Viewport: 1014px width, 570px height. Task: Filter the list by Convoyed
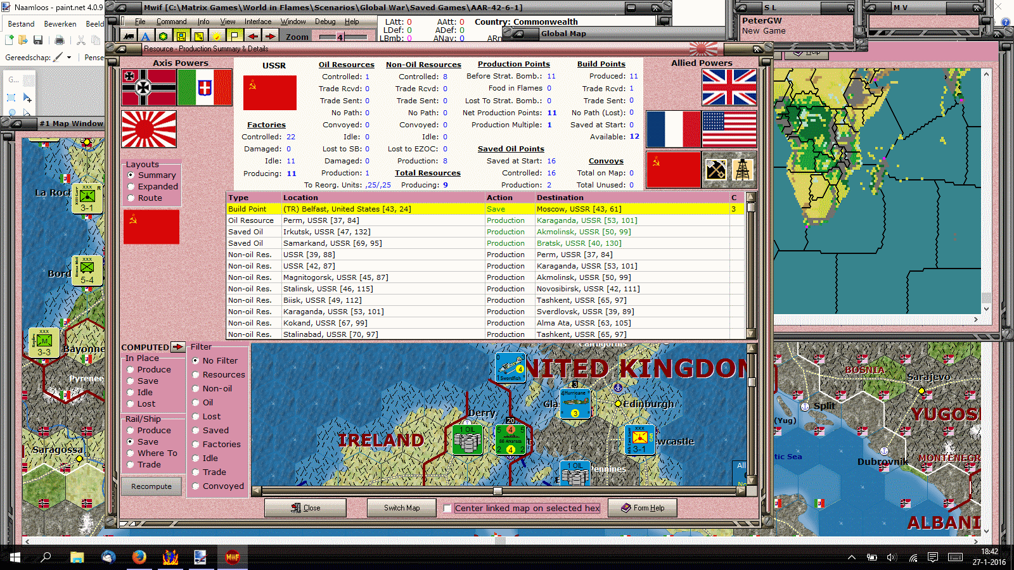click(x=219, y=486)
